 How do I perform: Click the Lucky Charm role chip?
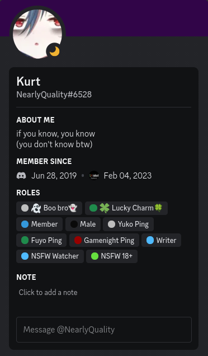pyautogui.click(x=126, y=208)
